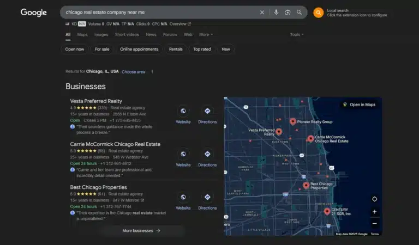Image resolution: width=419 pixels, height=245 pixels.
Task: Open Vesta Preferred Realty business listing title
Action: pyautogui.click(x=96, y=101)
